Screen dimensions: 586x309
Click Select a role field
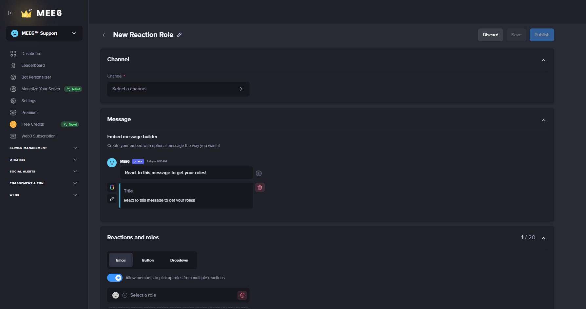coord(178,295)
